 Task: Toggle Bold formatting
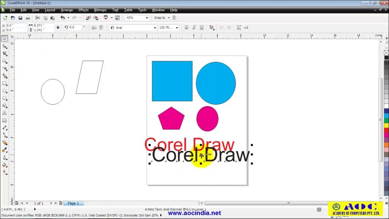click(187, 28)
